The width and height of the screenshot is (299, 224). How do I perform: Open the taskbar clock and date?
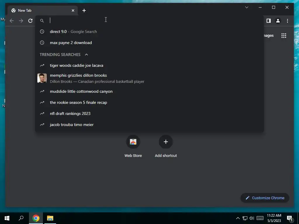(x=274, y=218)
